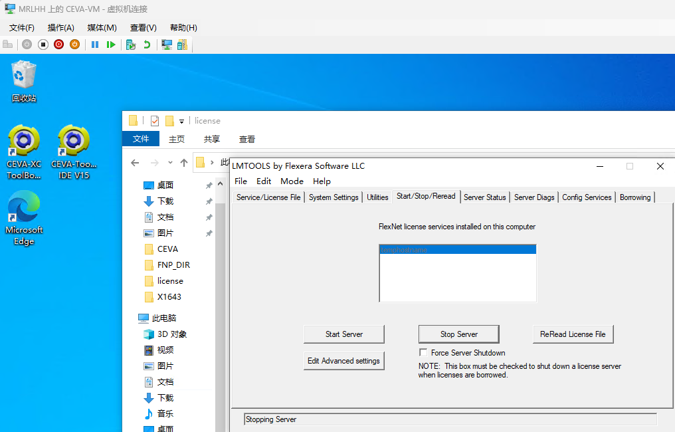Click the last icon in the VM toolbar
This screenshot has width=675, height=432.
click(183, 45)
